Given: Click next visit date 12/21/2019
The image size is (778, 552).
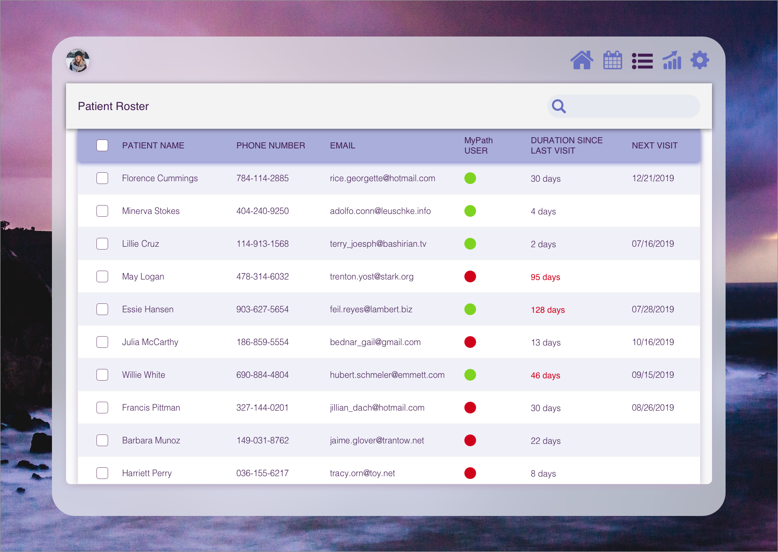Looking at the screenshot, I should point(653,178).
